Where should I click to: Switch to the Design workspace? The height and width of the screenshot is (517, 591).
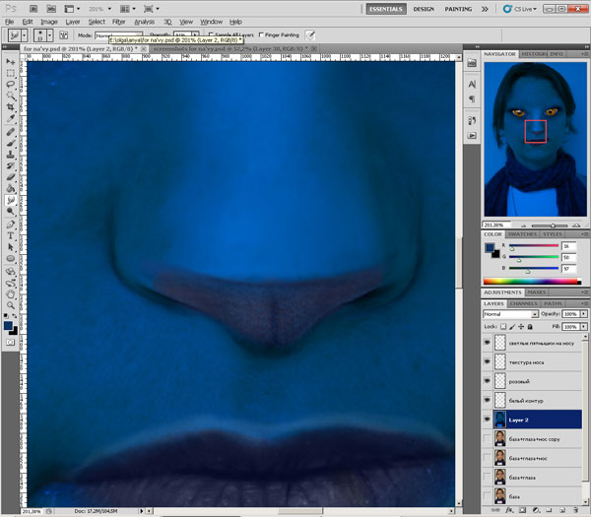[x=424, y=9]
